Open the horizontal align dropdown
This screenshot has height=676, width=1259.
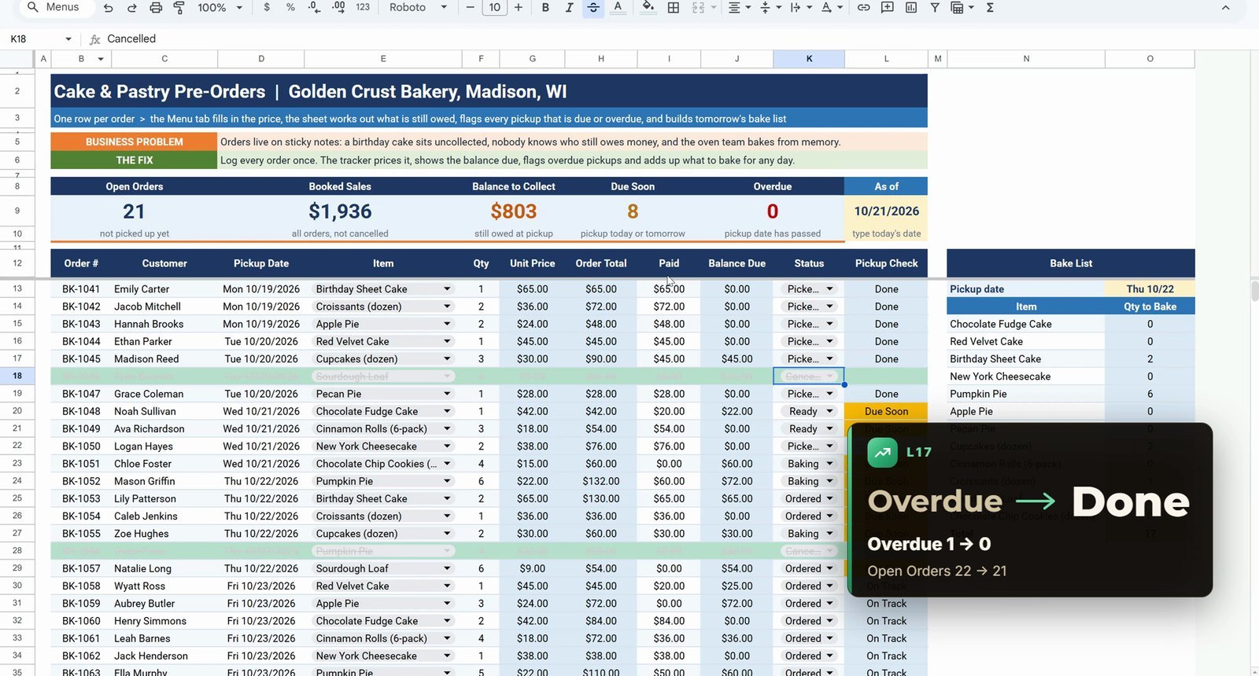(738, 7)
